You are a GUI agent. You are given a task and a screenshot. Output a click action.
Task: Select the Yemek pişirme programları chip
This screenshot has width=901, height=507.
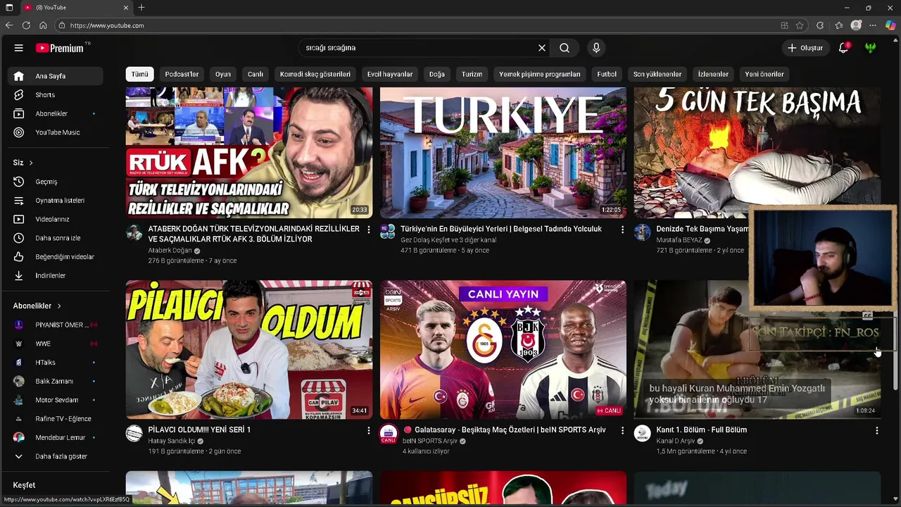pos(540,74)
